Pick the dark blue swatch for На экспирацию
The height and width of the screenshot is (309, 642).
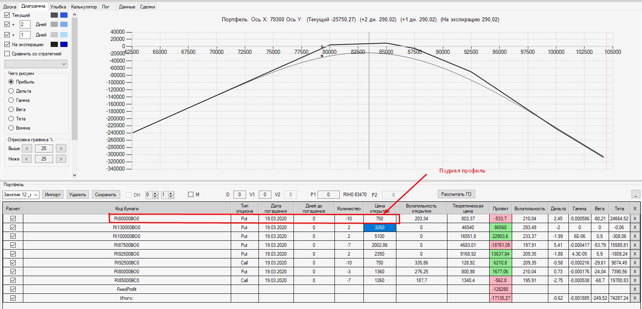pos(64,45)
